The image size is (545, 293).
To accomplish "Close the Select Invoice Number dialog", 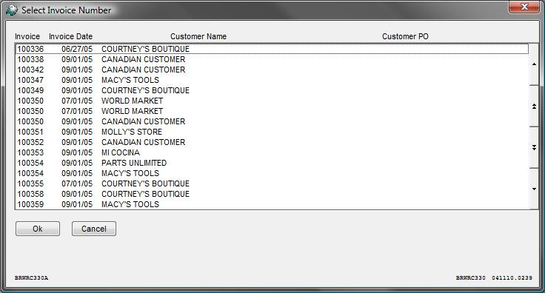I will (x=524, y=7).
